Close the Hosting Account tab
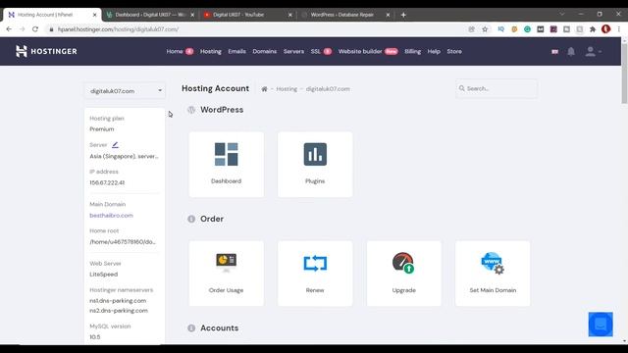 point(94,15)
